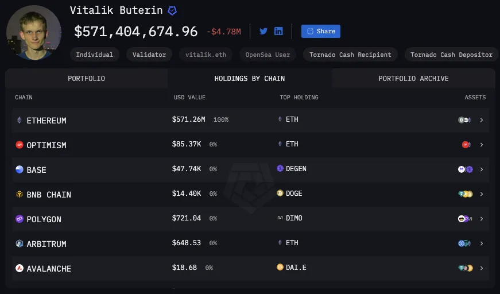Click the ETH token icon in Ethereum row
This screenshot has height=294, width=500.
[x=280, y=119]
